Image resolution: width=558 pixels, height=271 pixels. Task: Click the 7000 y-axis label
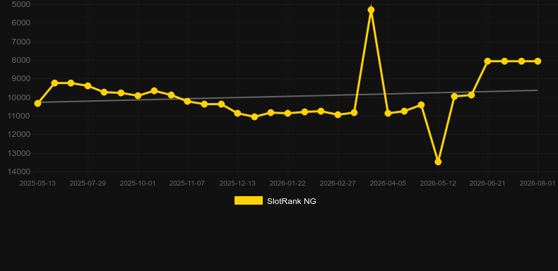pos(21,42)
